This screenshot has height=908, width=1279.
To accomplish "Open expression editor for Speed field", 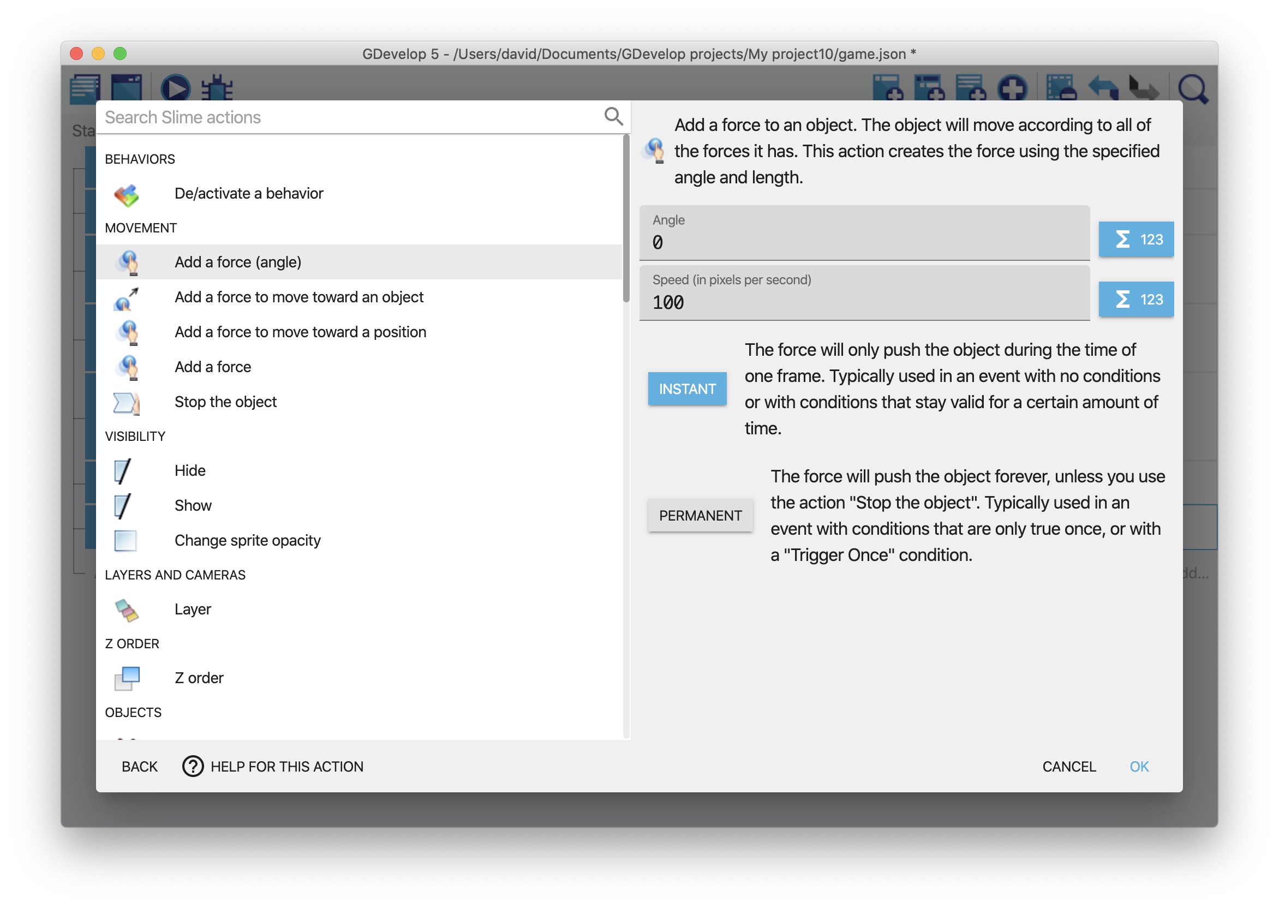I will (x=1136, y=300).
